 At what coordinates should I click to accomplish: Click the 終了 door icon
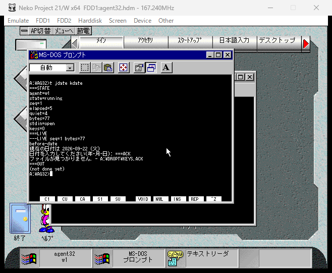[20, 219]
